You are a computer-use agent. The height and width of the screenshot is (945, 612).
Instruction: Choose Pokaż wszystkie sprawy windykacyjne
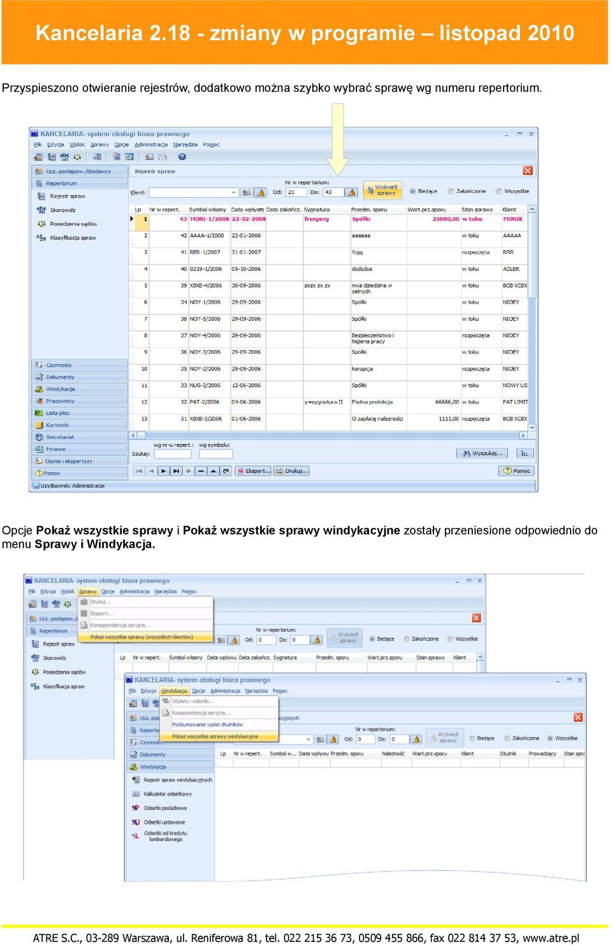pyautogui.click(x=219, y=736)
